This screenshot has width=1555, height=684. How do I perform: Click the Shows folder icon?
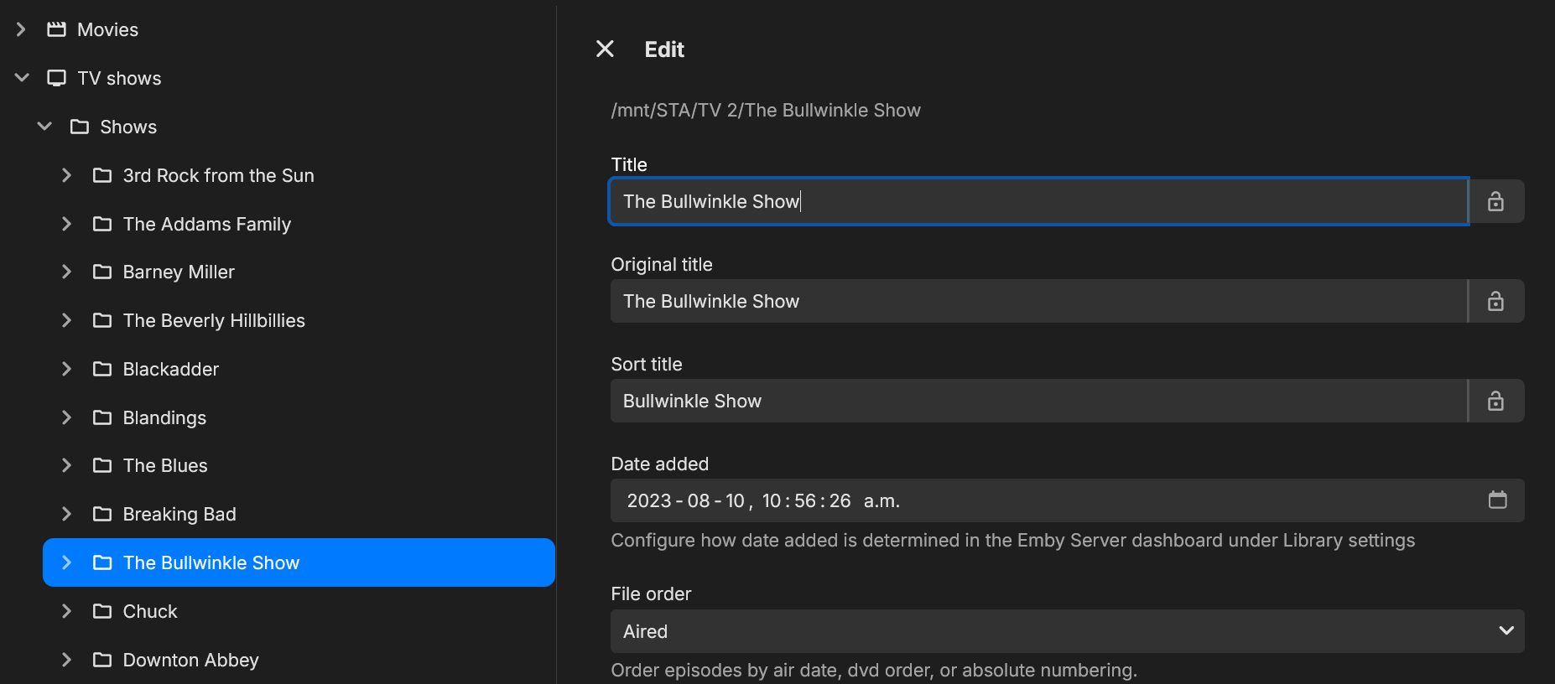pos(80,127)
